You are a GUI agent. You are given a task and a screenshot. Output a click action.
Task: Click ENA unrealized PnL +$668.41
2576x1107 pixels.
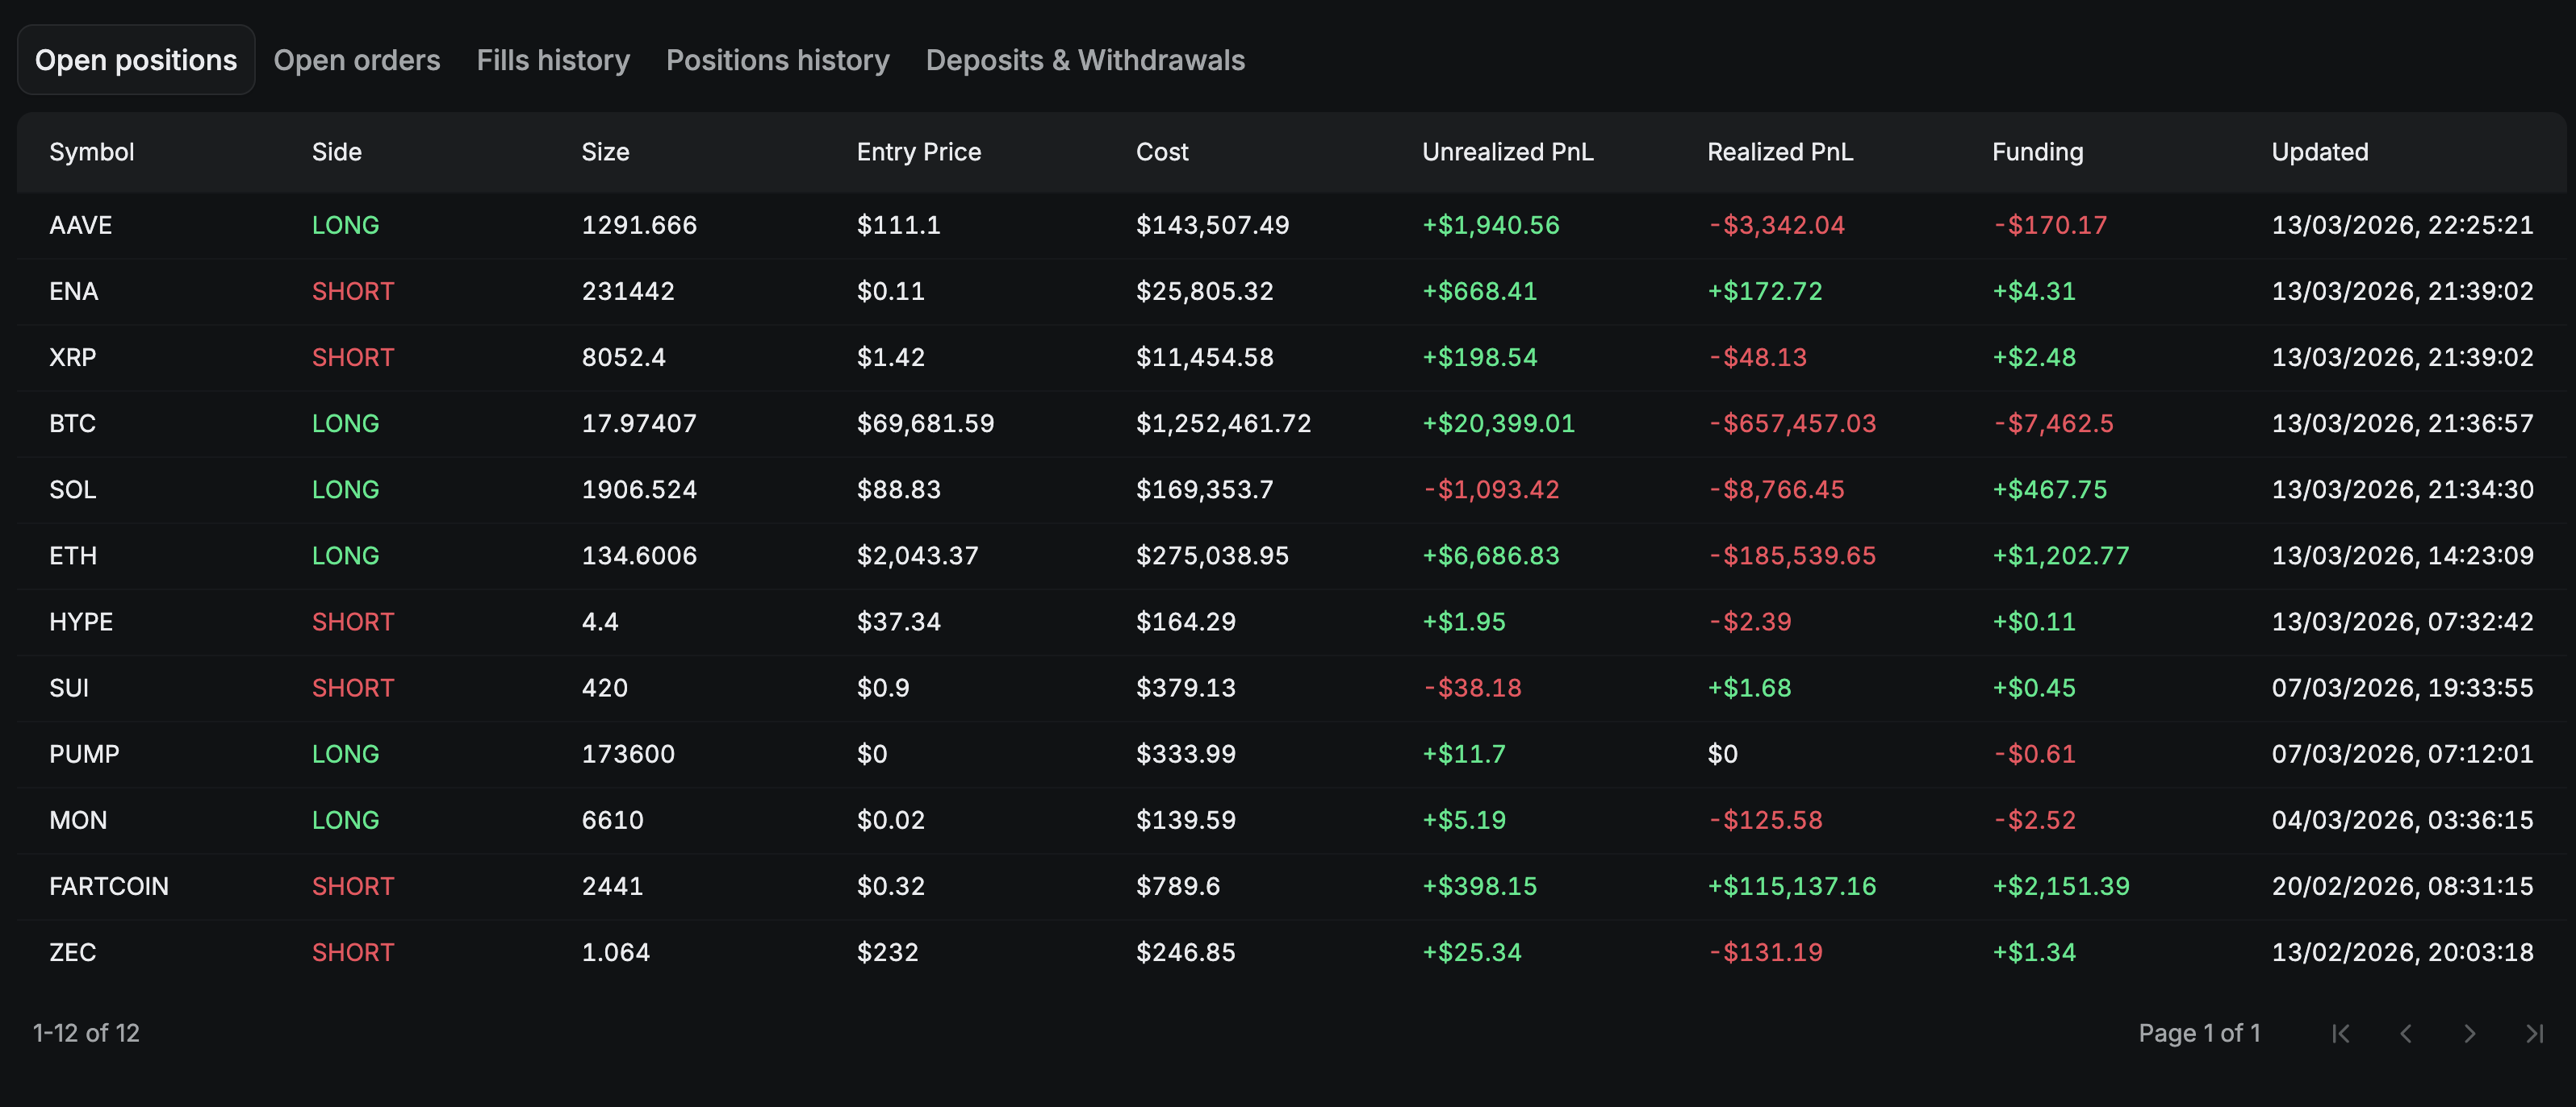(x=1480, y=291)
